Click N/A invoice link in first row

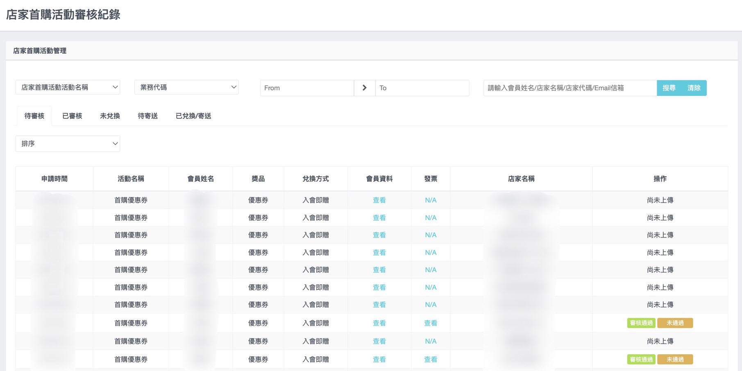click(x=430, y=200)
